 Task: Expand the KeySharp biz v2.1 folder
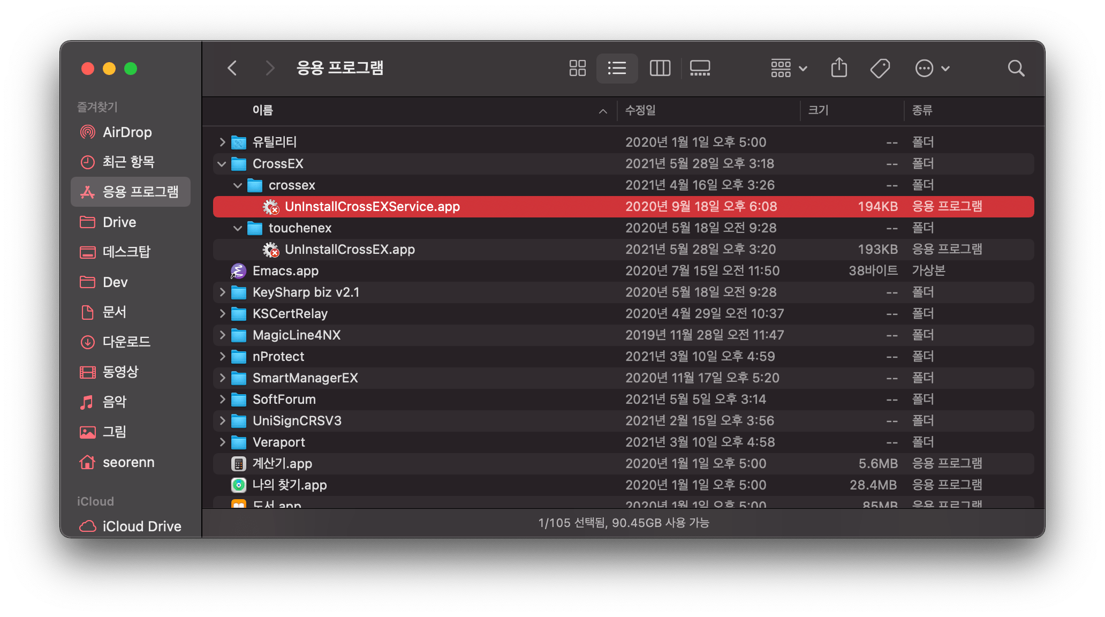point(222,292)
